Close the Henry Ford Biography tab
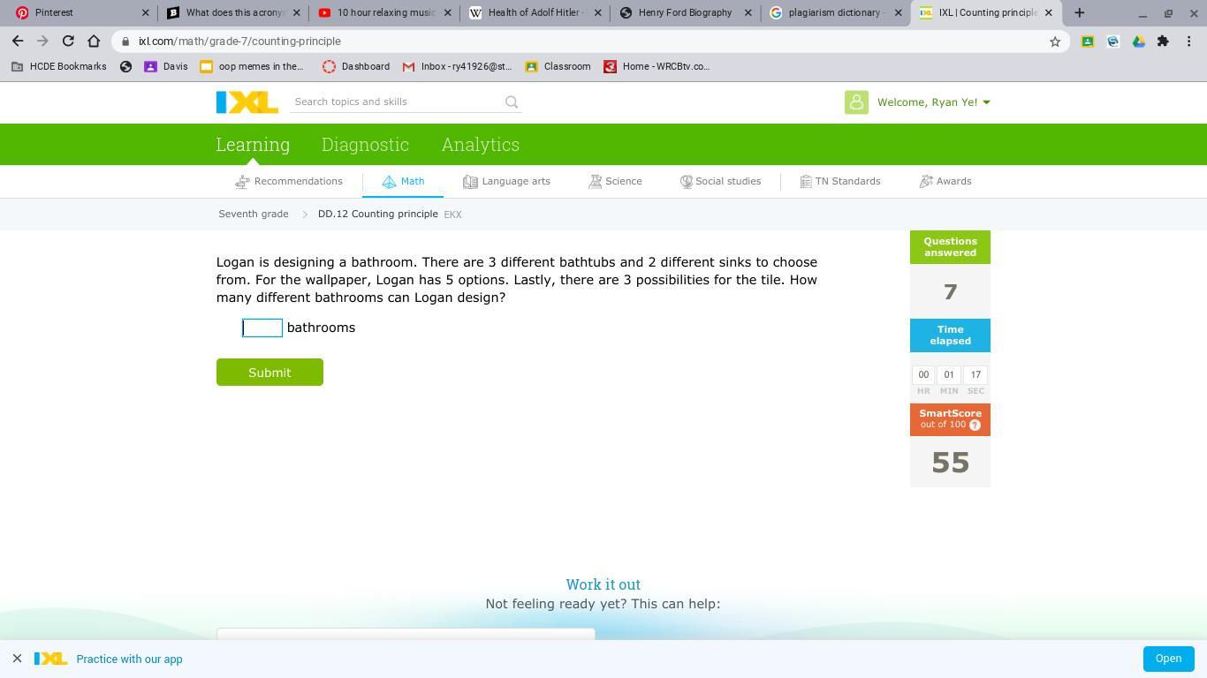Viewport: 1207px width, 678px height. point(748,13)
